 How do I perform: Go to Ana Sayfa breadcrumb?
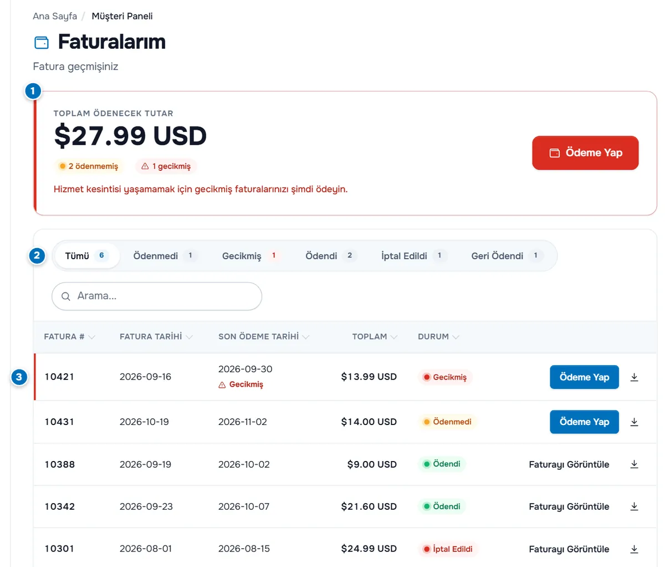(55, 16)
